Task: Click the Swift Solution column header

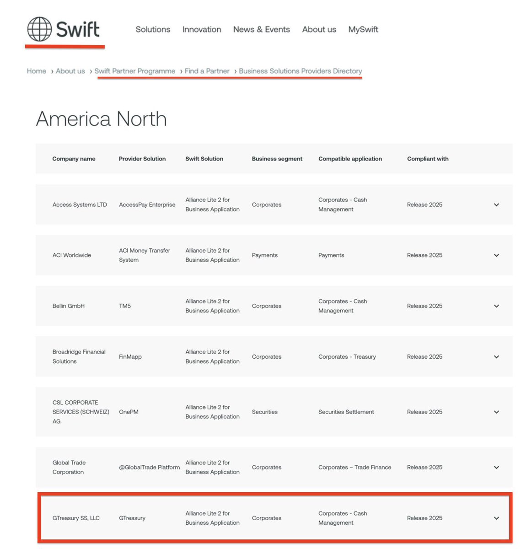Action: tap(204, 159)
